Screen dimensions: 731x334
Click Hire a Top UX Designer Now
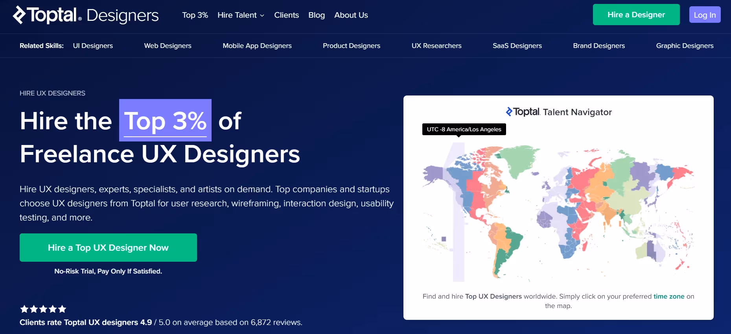click(108, 248)
